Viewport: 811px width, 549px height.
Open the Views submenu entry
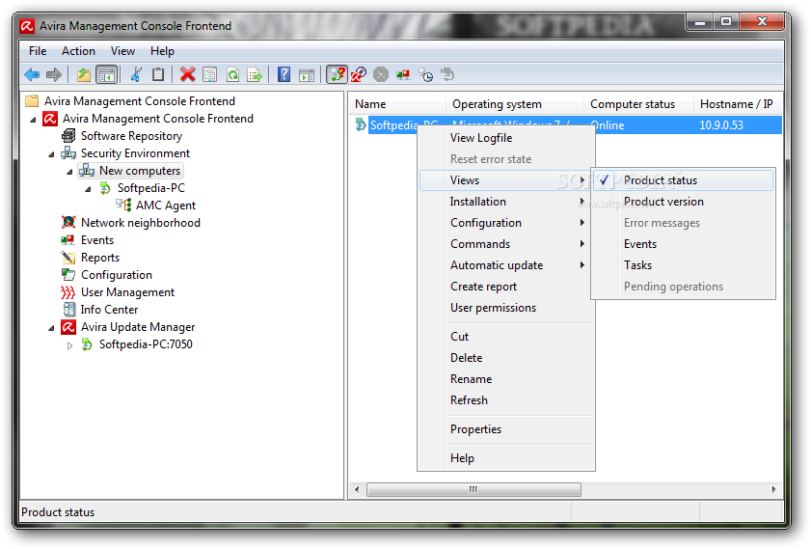click(x=505, y=180)
